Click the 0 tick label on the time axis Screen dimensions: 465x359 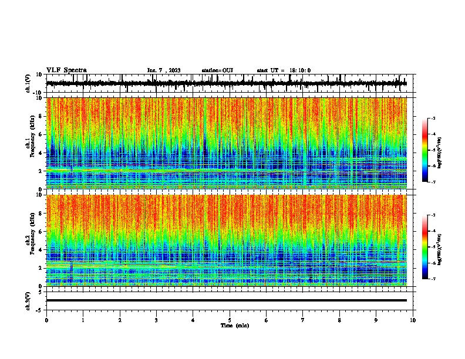pos(46,320)
